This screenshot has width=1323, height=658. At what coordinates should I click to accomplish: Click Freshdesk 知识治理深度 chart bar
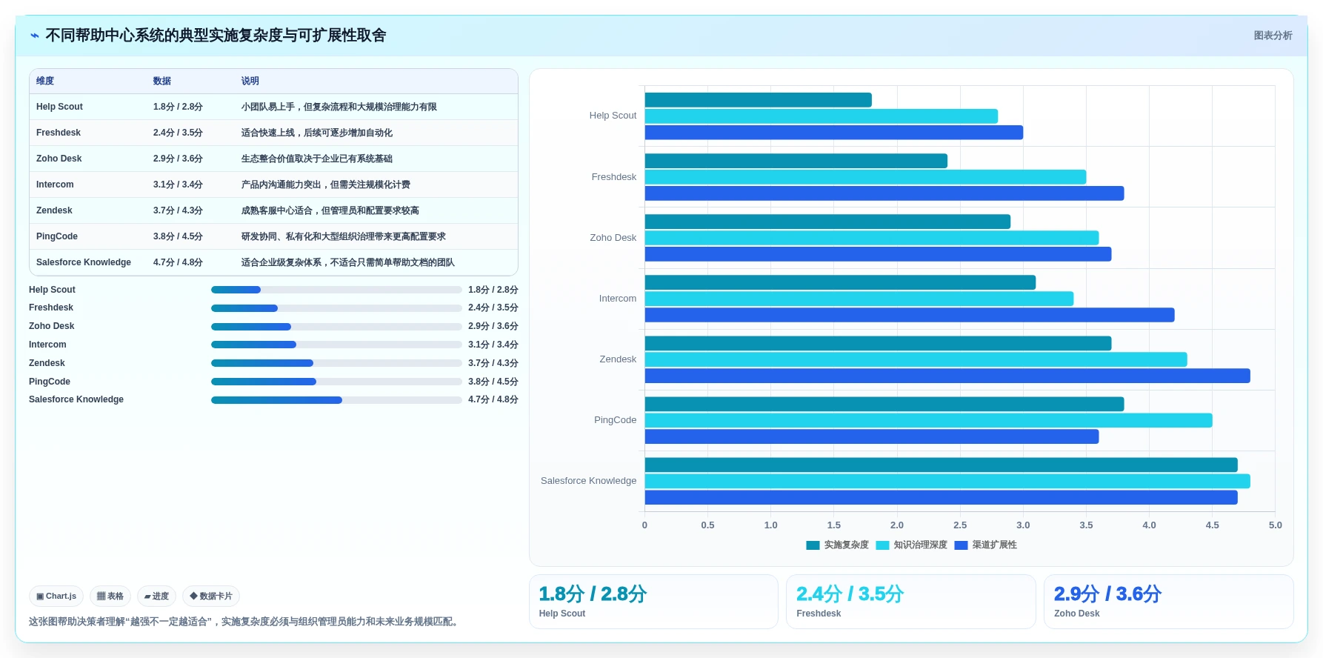click(x=865, y=177)
